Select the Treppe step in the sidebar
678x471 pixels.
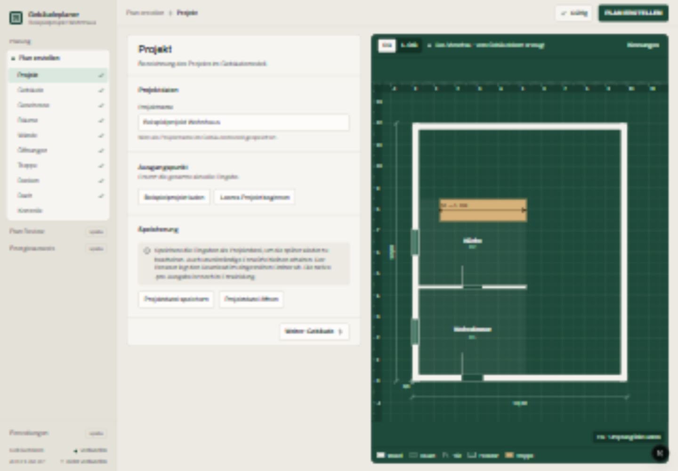click(x=58, y=165)
